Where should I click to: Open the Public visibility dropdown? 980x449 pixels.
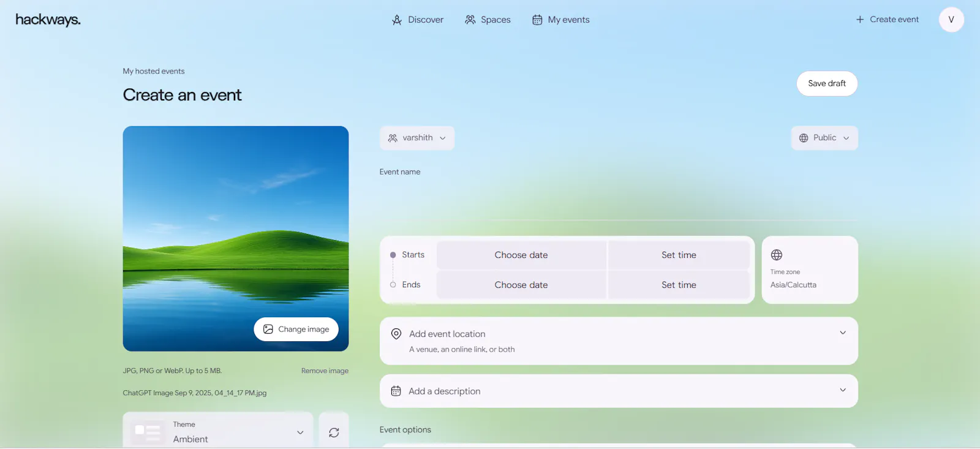pyautogui.click(x=824, y=138)
